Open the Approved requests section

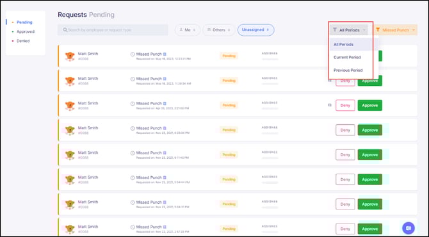26,31
